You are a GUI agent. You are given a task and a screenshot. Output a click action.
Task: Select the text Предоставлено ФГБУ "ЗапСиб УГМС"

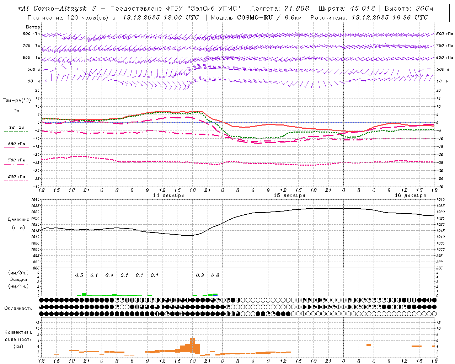[176, 9]
